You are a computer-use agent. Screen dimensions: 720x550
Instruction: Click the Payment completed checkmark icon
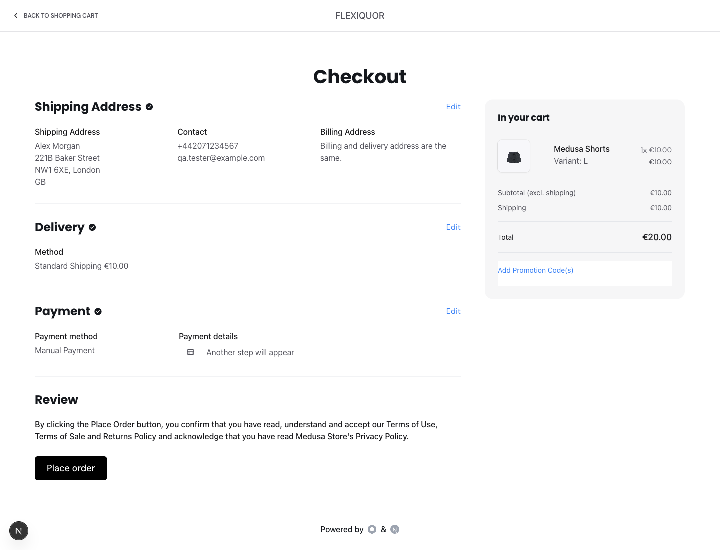point(98,311)
